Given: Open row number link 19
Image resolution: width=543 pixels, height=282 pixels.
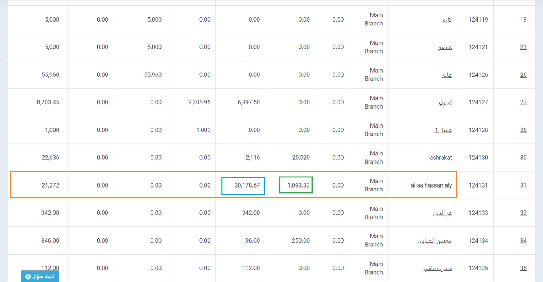Looking at the screenshot, I should click(523, 19).
